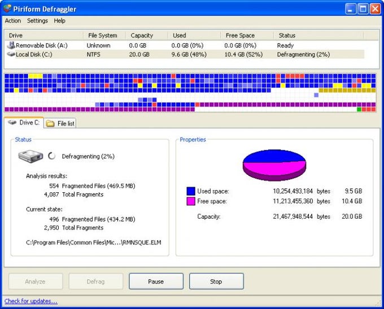The width and height of the screenshot is (384, 309).
Task: Click the hard drive icon in Status panel
Action: [30, 156]
